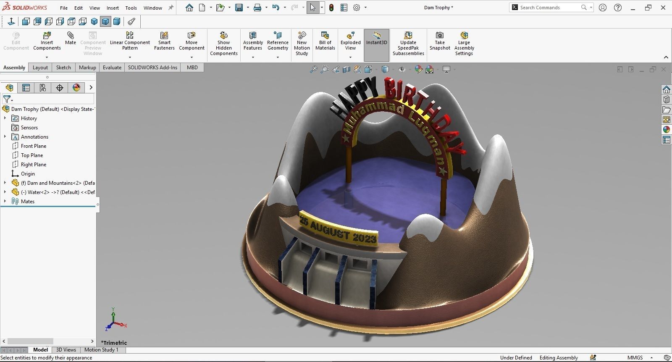Click the Section View icon
Image resolution: width=672 pixels, height=362 pixels.
coord(346,69)
